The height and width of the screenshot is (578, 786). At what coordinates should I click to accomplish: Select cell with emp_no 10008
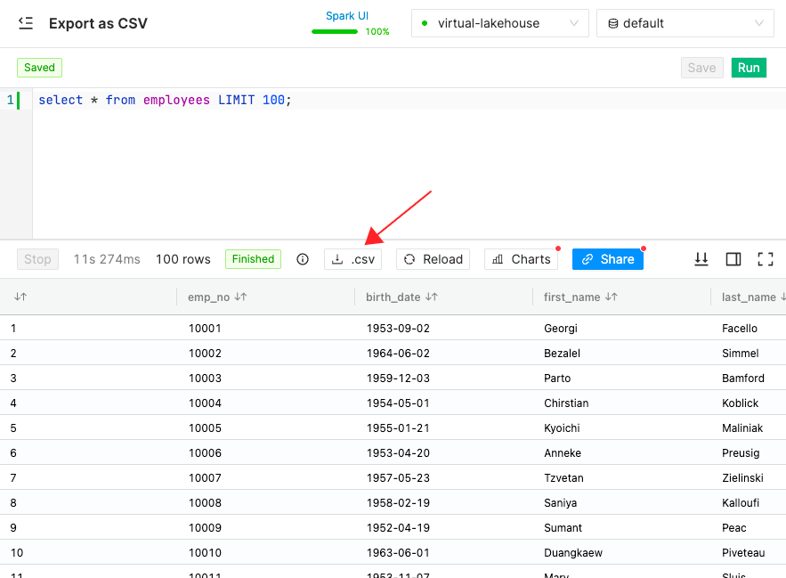205,502
